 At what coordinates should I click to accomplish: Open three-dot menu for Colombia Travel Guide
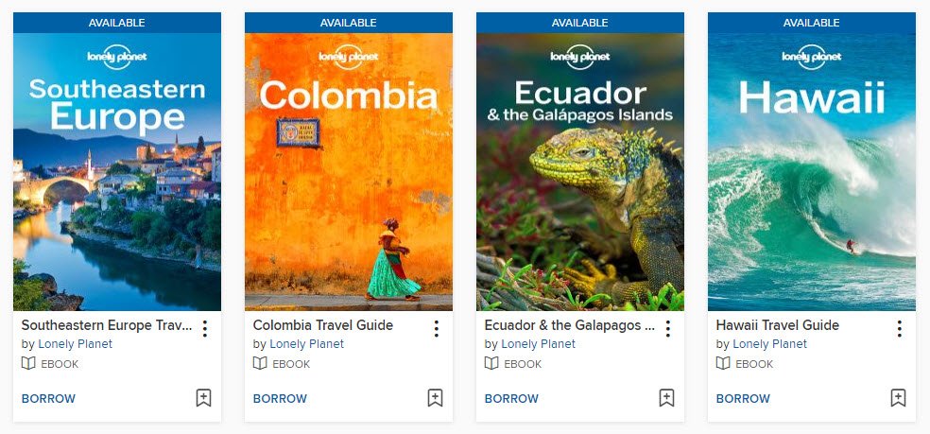click(x=436, y=328)
